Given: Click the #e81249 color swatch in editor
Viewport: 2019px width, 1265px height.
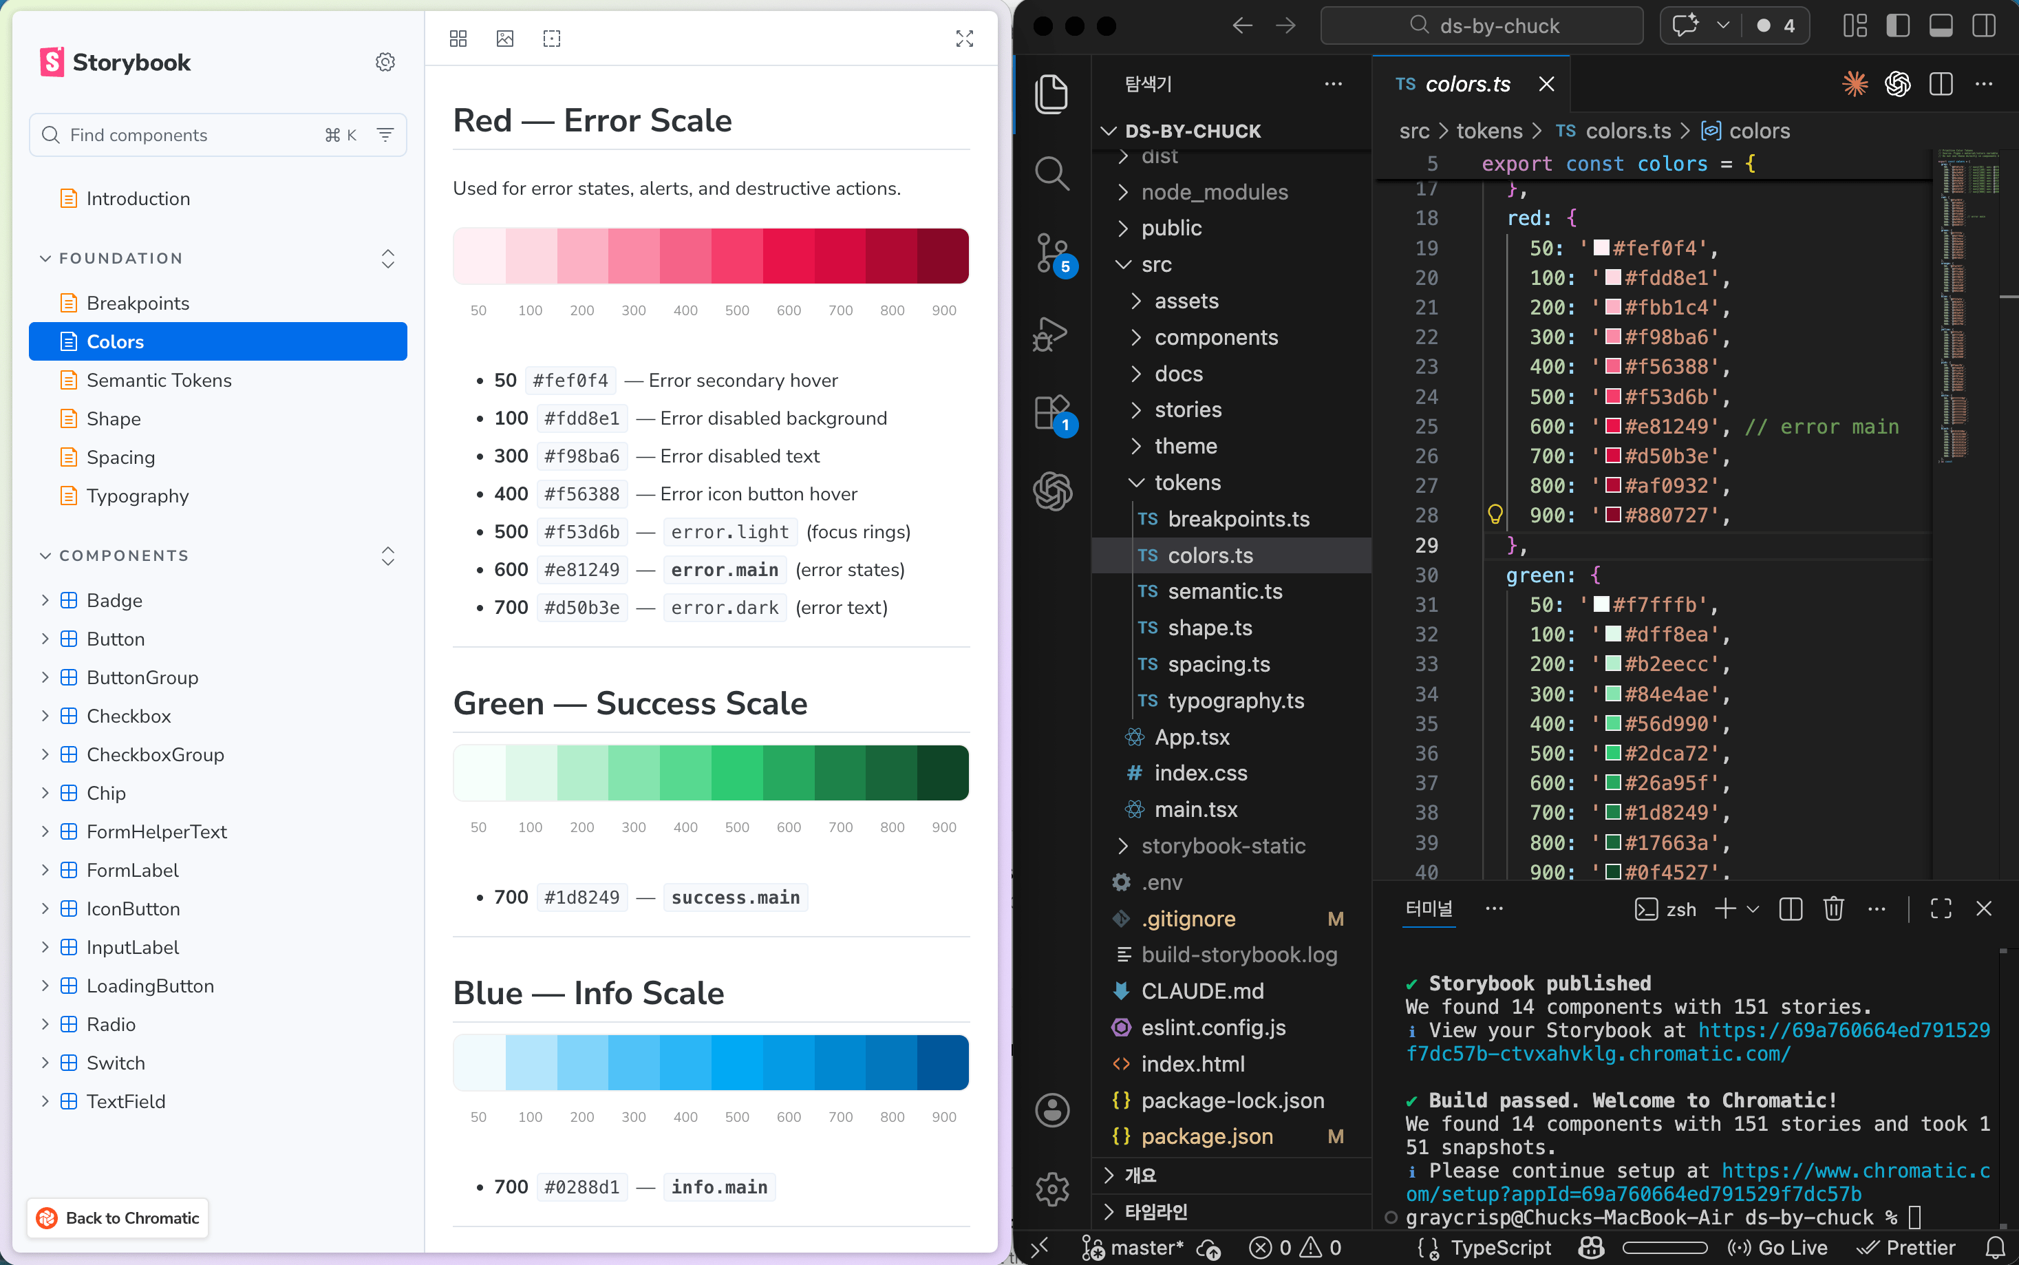Looking at the screenshot, I should [x=1614, y=427].
